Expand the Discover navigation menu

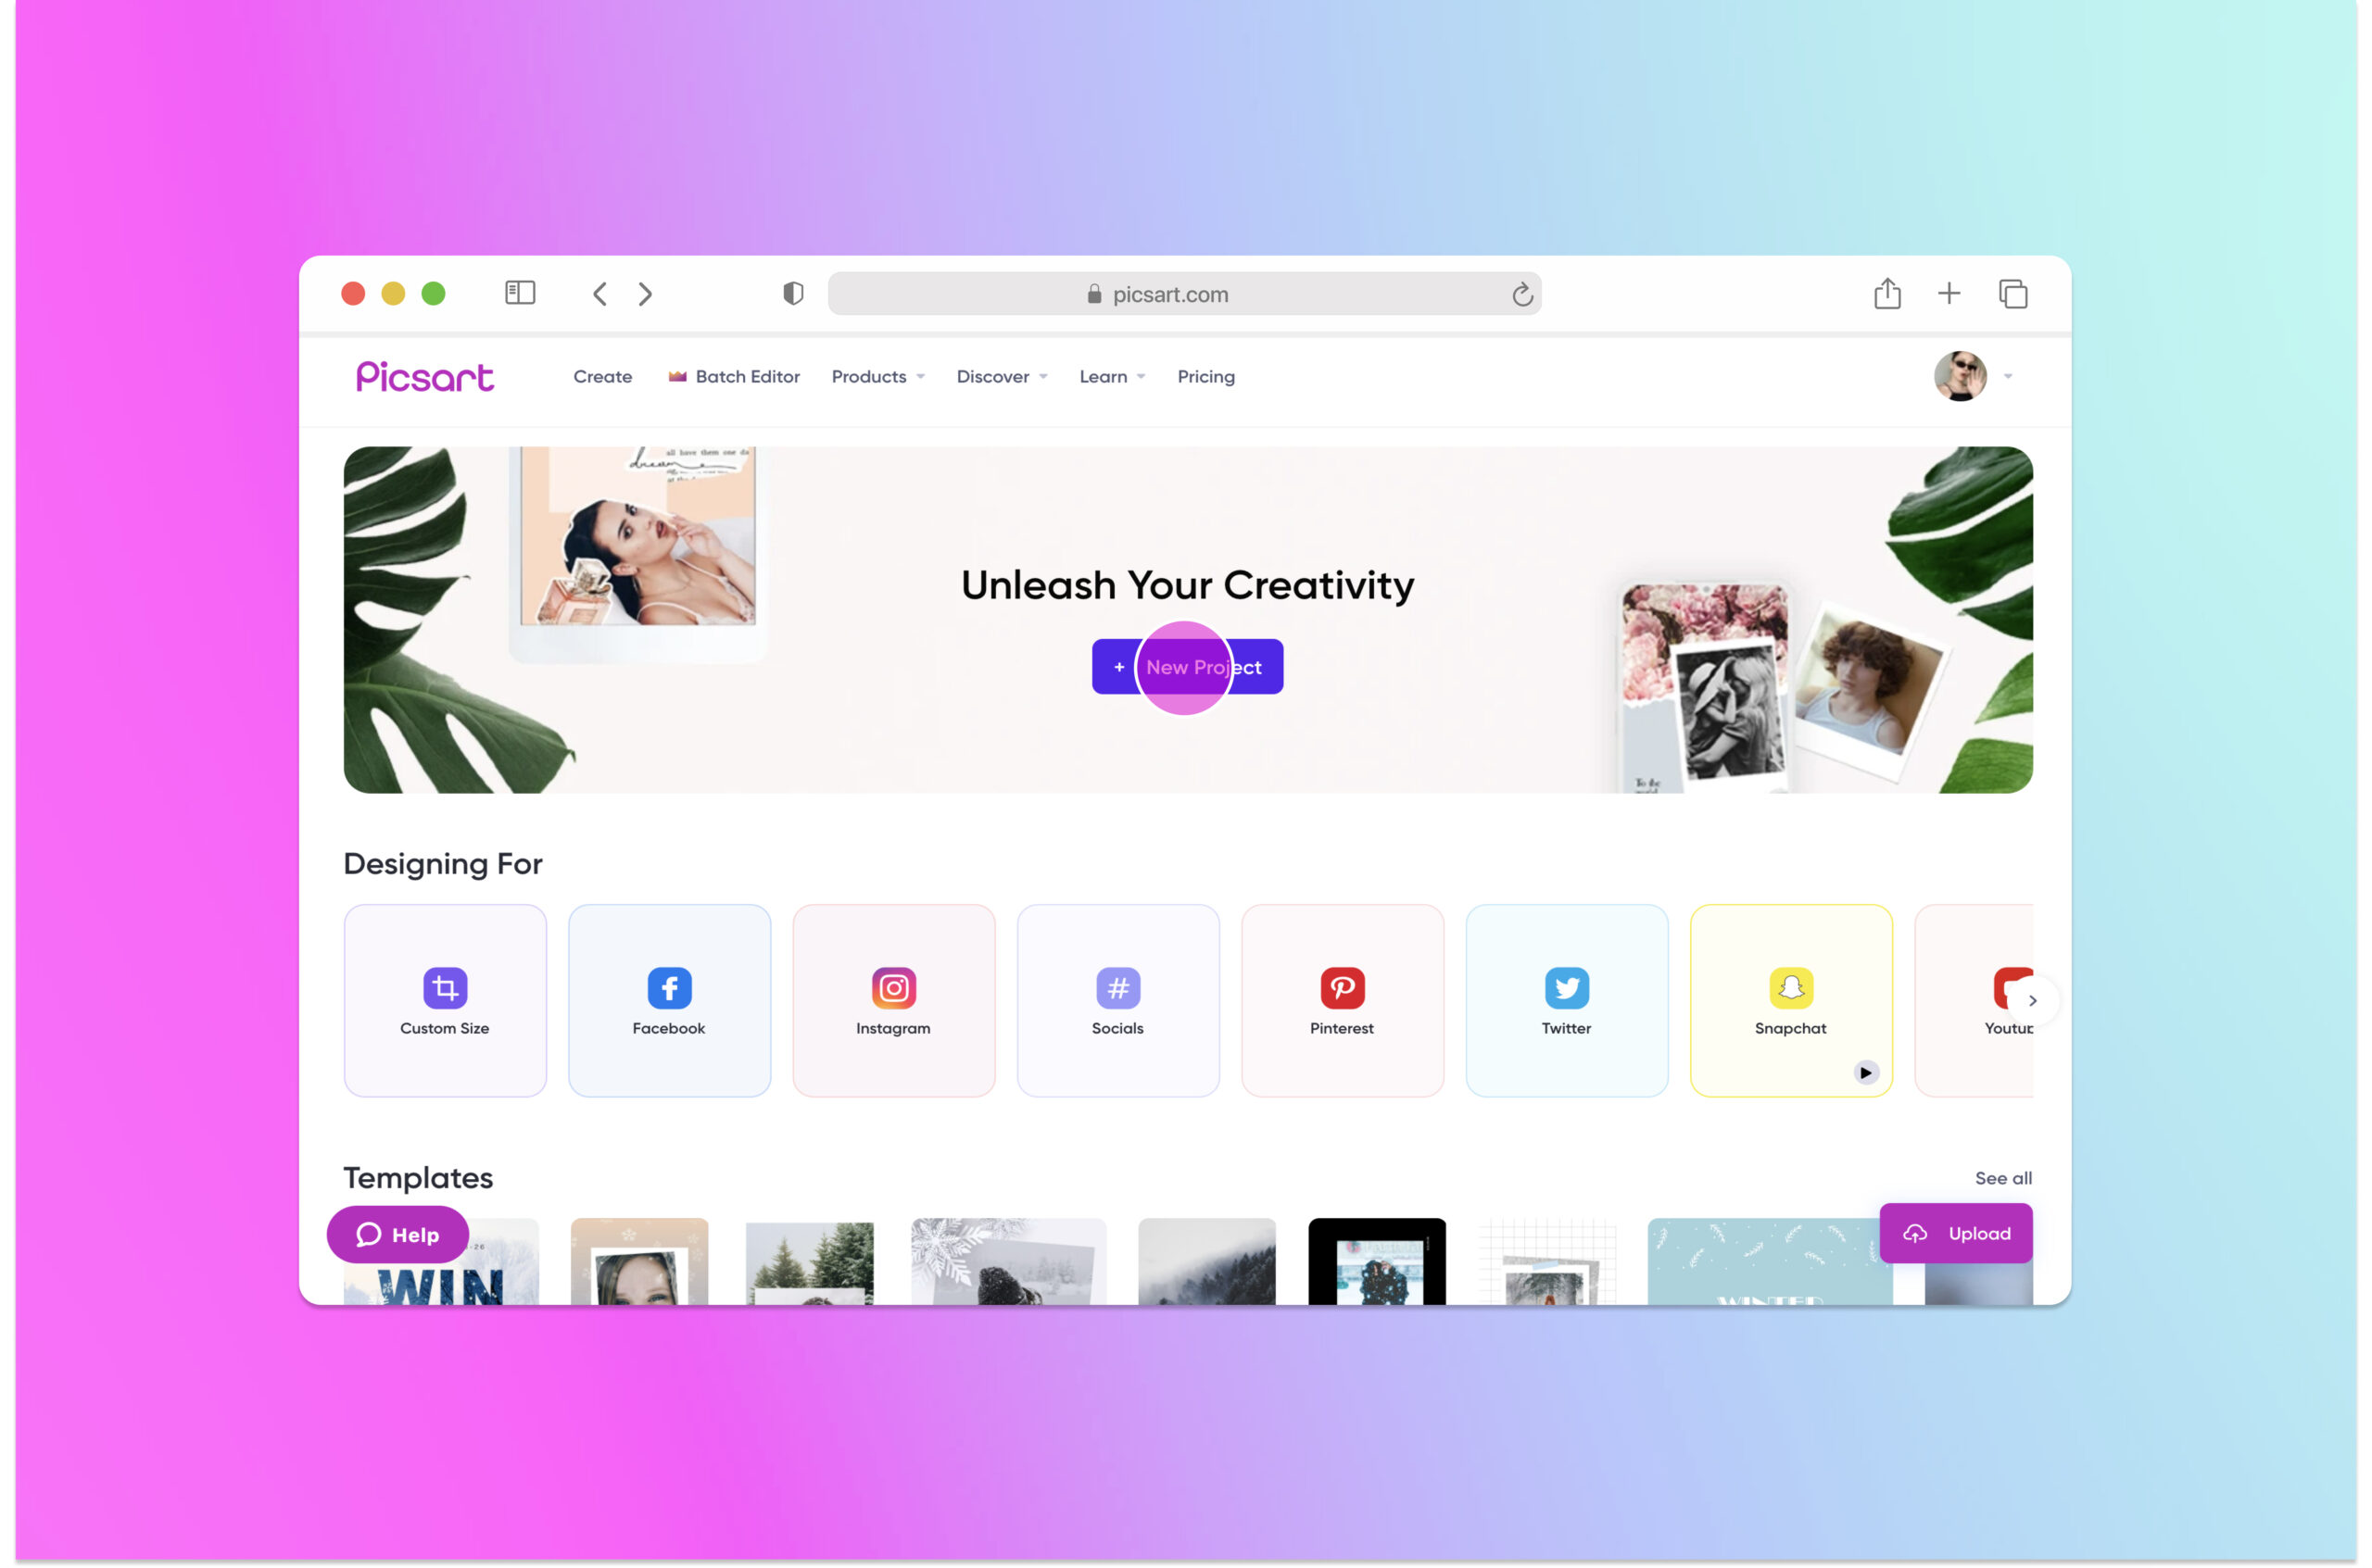[x=1002, y=376]
